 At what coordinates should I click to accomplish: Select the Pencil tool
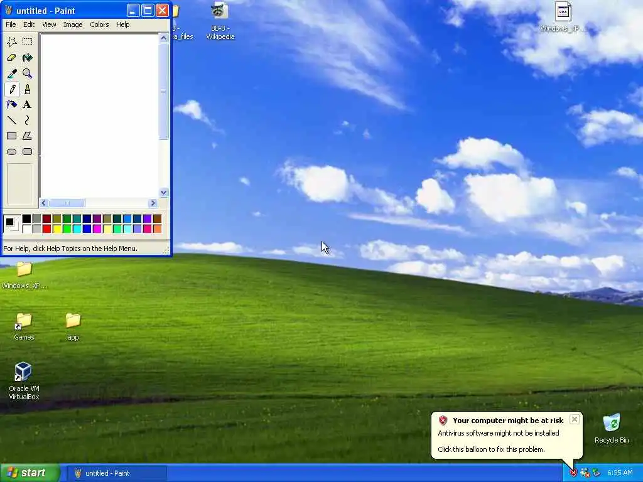(x=12, y=89)
